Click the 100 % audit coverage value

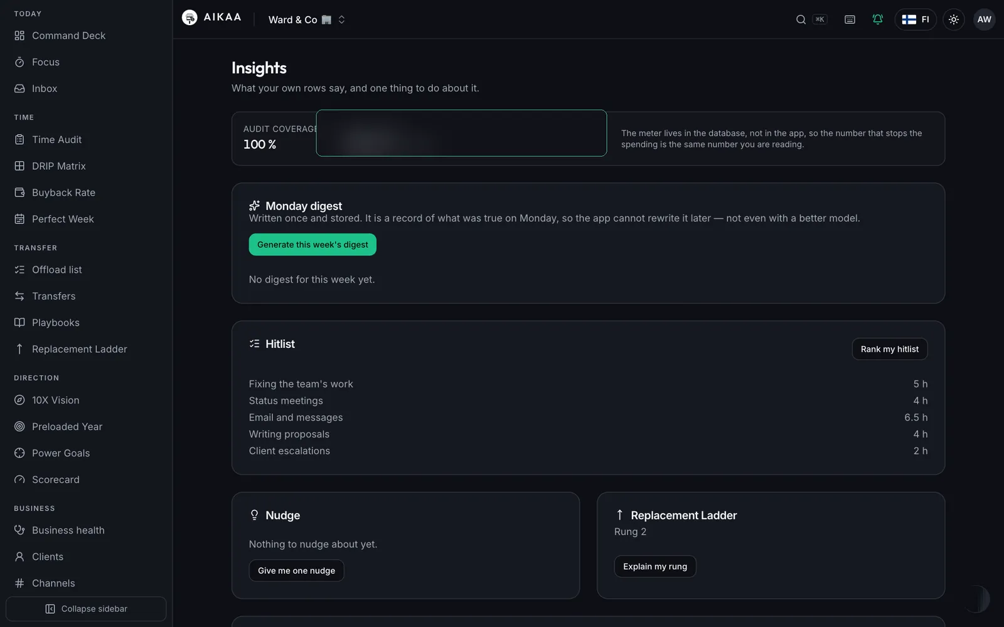[260, 144]
